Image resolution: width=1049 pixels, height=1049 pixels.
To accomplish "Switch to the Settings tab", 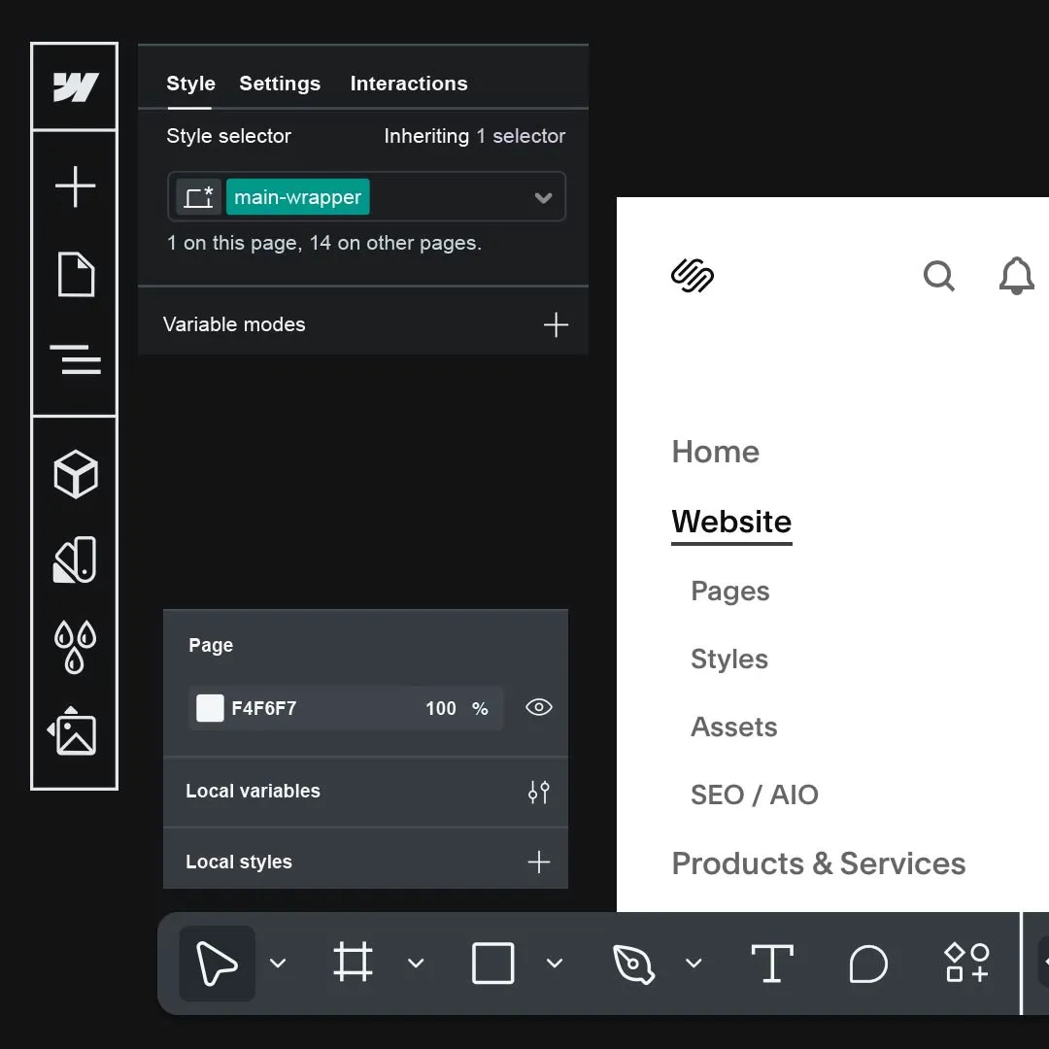I will (x=280, y=84).
